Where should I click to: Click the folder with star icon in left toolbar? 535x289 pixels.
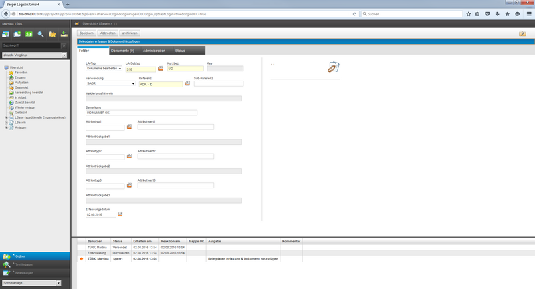click(x=52, y=34)
